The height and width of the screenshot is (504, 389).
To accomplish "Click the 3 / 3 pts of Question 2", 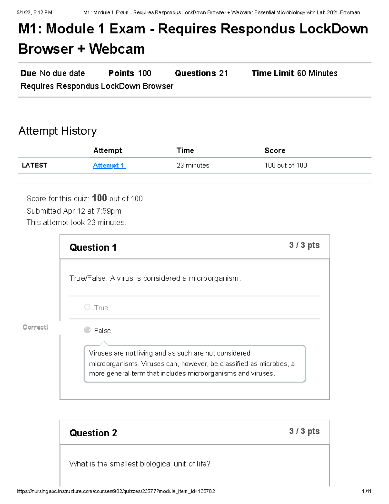I will click(304, 431).
